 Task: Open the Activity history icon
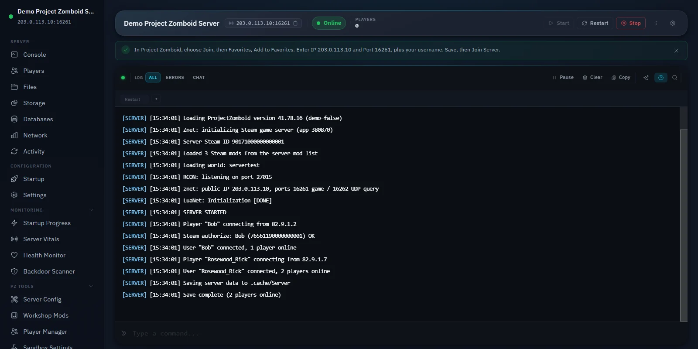[x=14, y=151]
